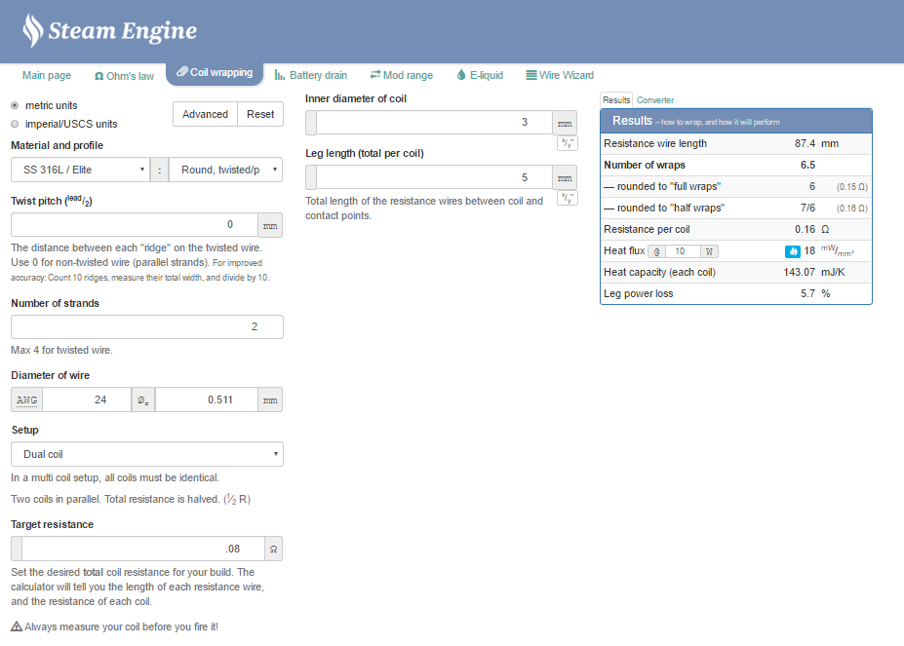
Task: Click the AWG gauge label button
Action: point(26,399)
